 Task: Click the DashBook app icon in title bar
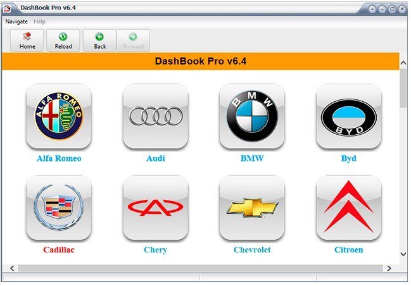coord(7,9)
